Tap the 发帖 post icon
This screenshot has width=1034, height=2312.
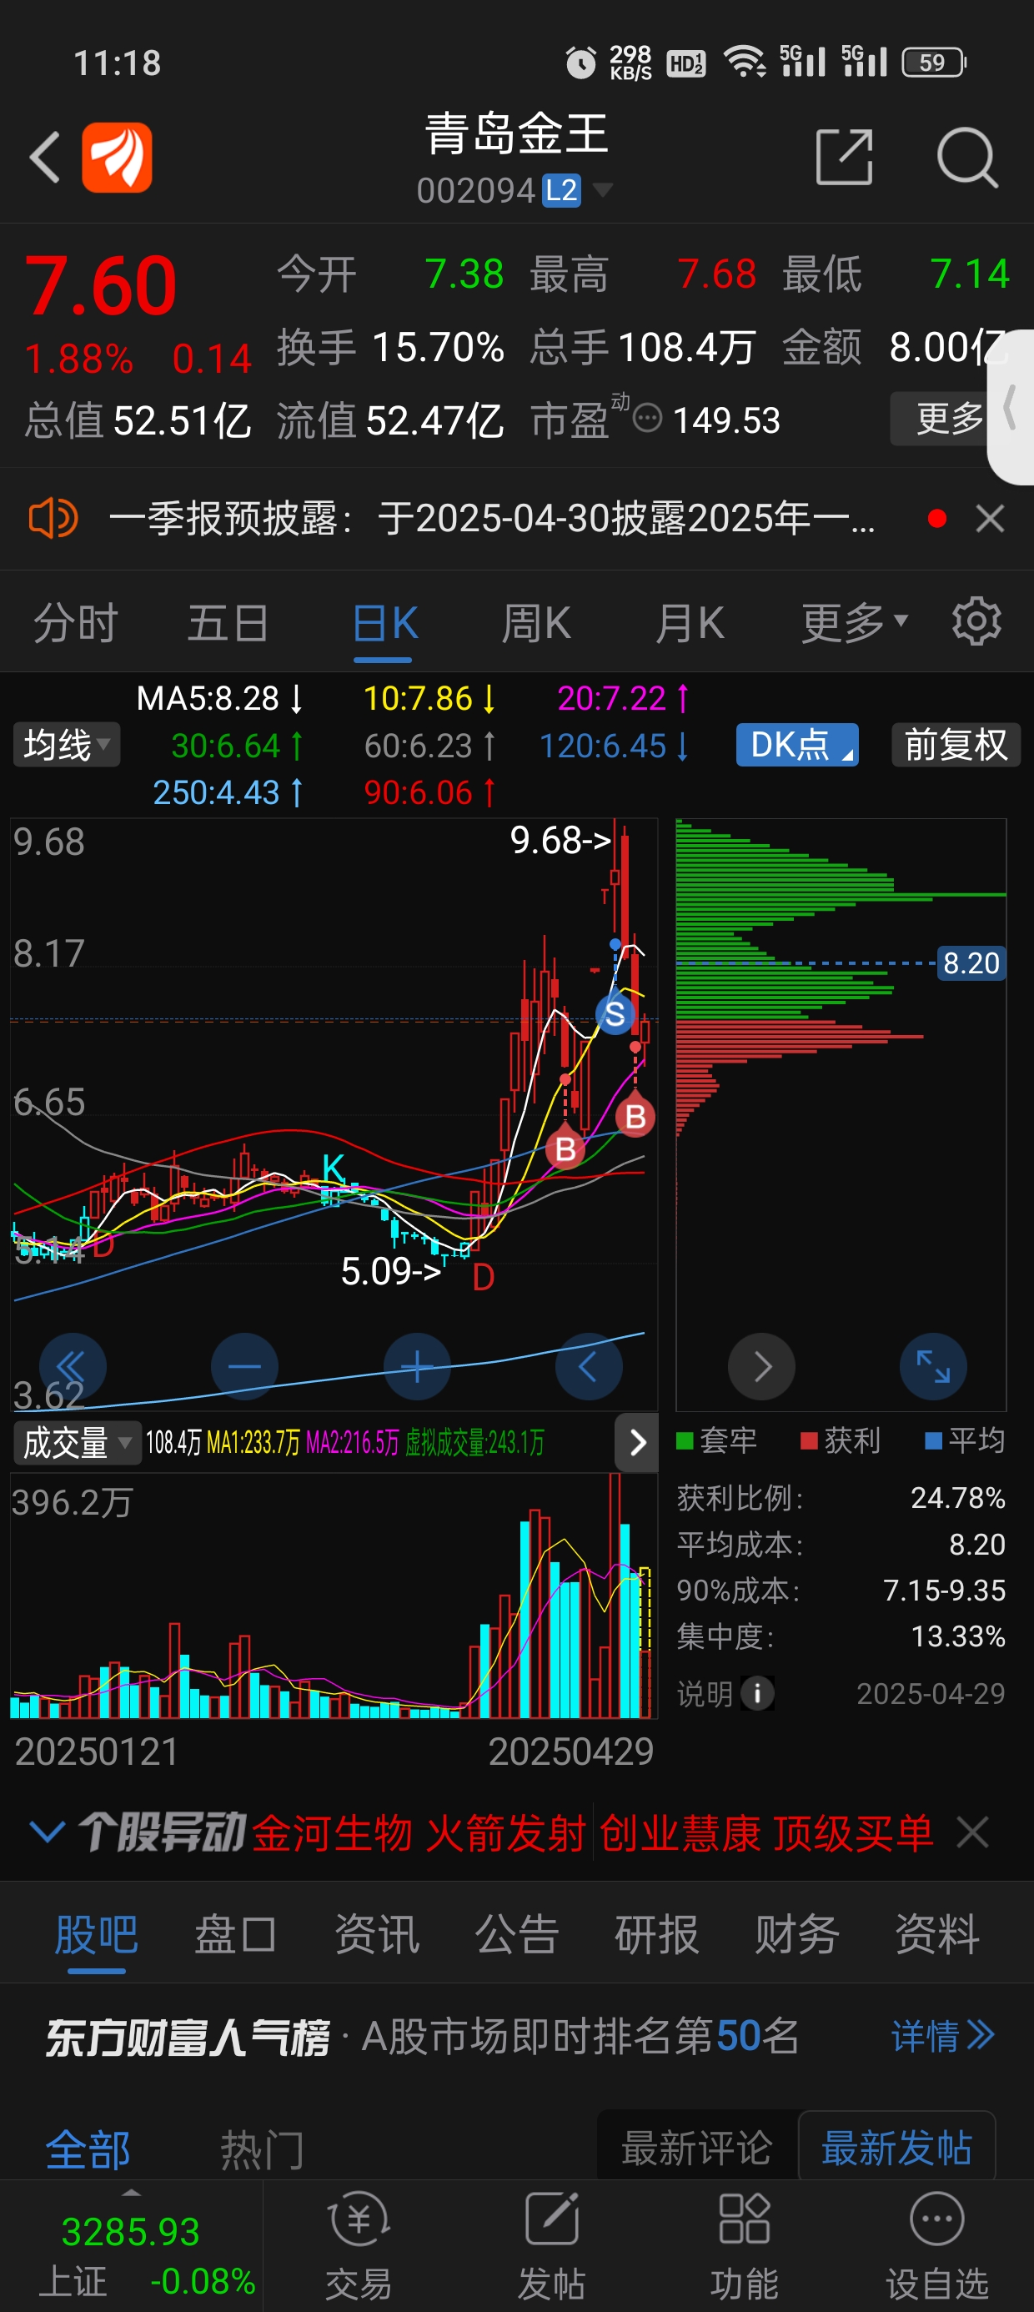[552, 2246]
